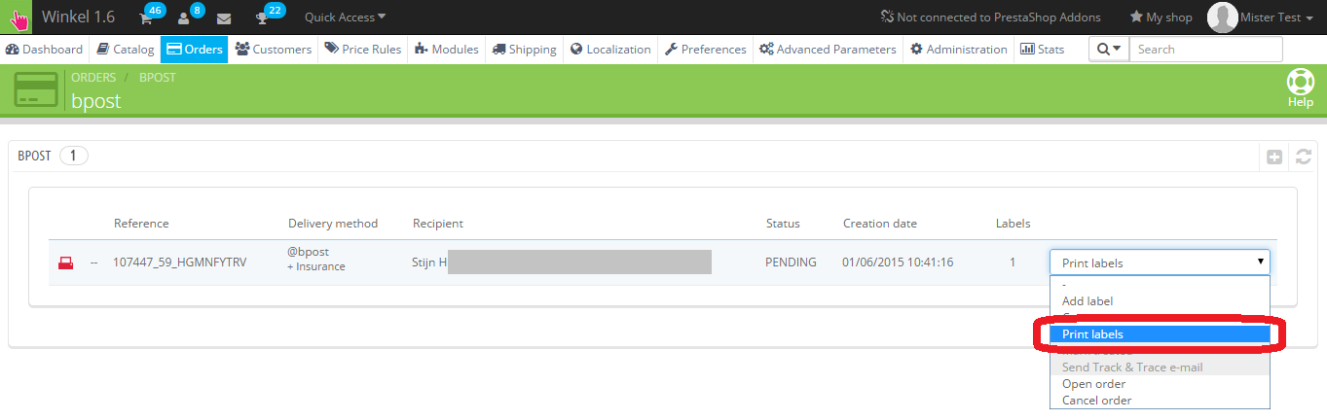This screenshot has width=1327, height=420.
Task: Click reference 107447_59_HGMNFYTRV
Action: pos(180,262)
